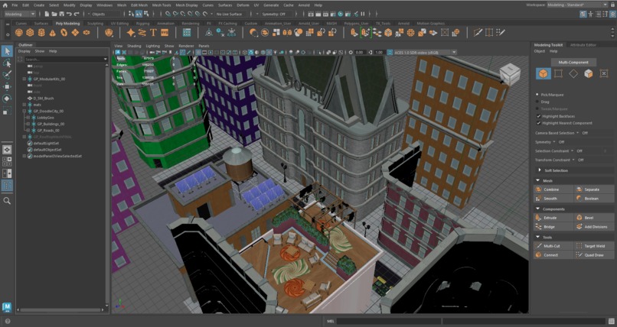Create a polygon cone from shelf
Viewport: 617px width, 327px height.
point(52,33)
